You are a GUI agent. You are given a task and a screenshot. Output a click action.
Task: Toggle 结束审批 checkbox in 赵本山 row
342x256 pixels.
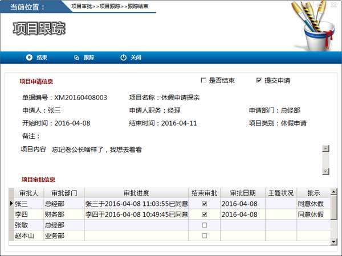[205, 236]
